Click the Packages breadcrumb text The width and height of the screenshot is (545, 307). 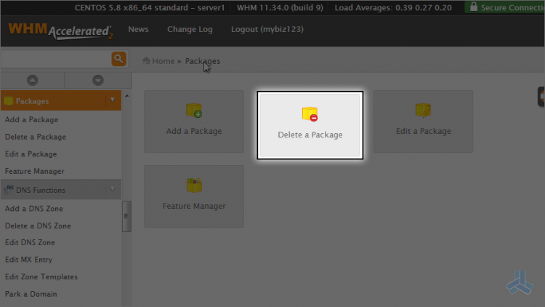point(203,61)
